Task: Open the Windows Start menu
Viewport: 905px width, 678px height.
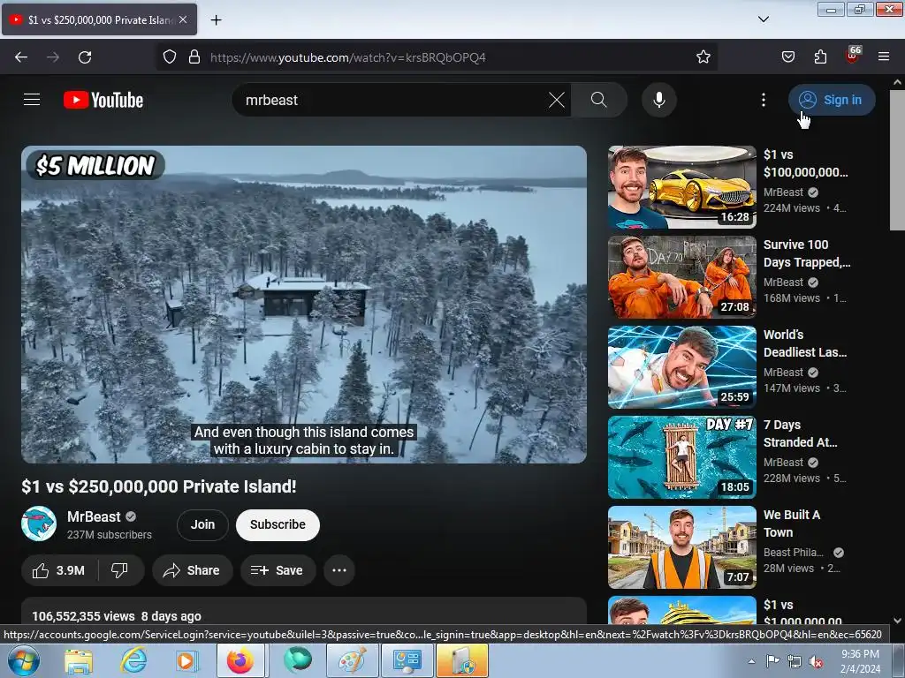Action: point(24,660)
